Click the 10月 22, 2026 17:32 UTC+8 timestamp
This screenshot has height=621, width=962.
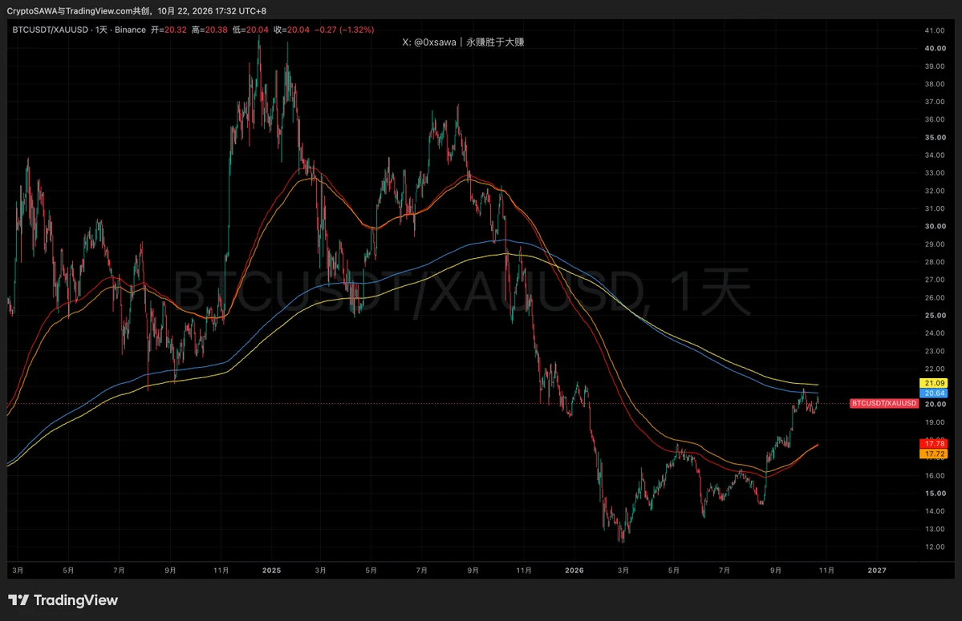point(212,11)
